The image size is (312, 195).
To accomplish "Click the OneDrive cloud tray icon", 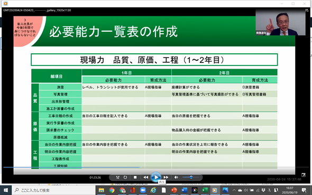I will pyautogui.click(x=240, y=190).
